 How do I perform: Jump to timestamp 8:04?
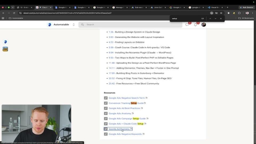click(111, 53)
